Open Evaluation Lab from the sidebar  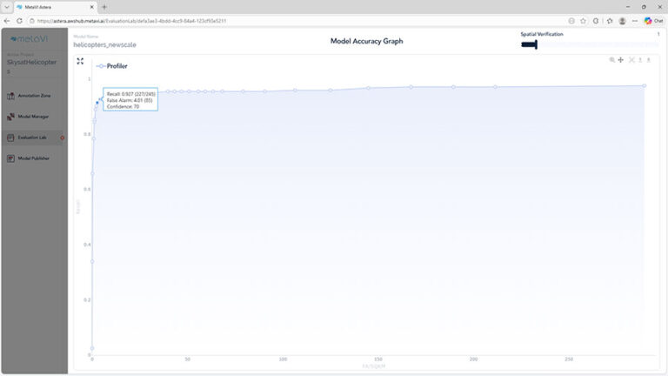click(34, 138)
